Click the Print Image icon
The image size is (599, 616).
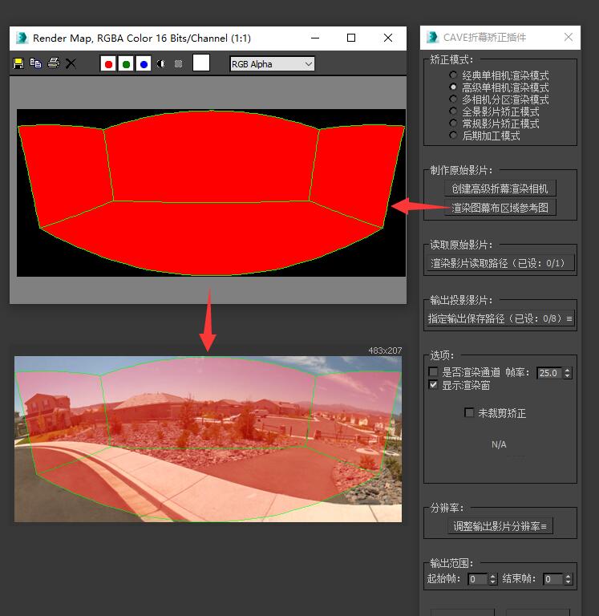point(53,63)
